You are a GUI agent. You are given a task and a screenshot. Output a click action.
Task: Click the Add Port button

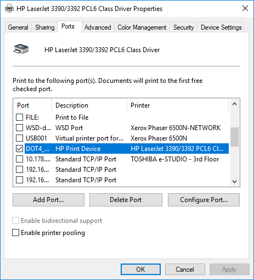click(48, 200)
